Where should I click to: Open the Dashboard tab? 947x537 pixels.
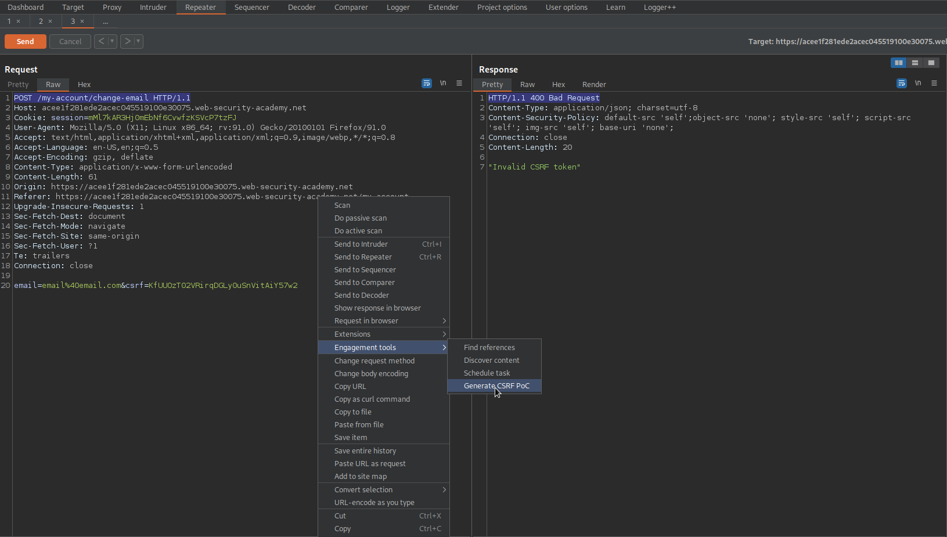click(26, 8)
